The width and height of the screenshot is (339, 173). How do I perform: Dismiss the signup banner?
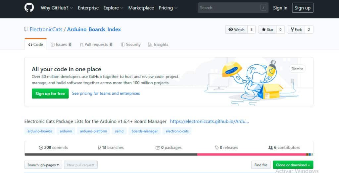point(297,69)
